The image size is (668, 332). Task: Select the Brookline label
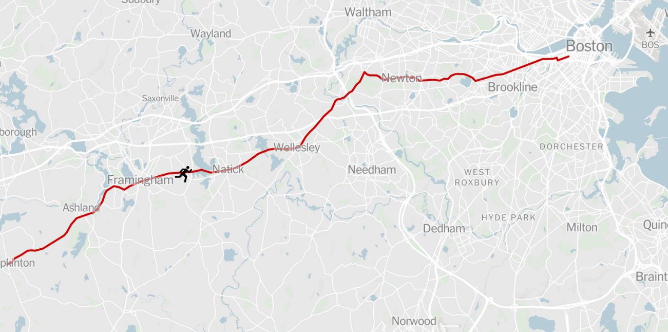pyautogui.click(x=512, y=87)
